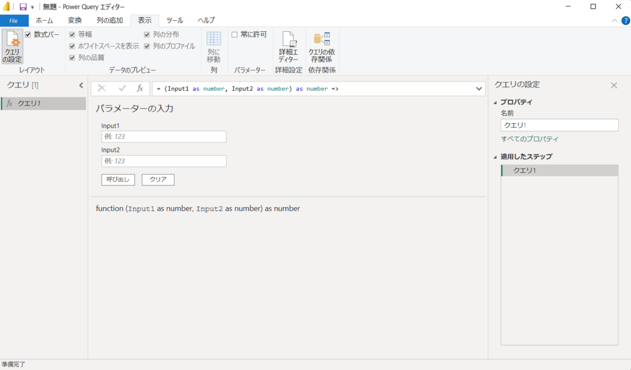Image resolution: width=631 pixels, height=370 pixels.
Task: Click the 呼び出し button
Action: pos(118,179)
